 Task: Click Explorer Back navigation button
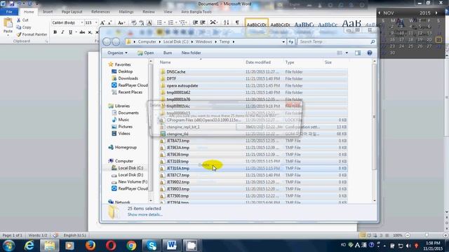point(107,42)
